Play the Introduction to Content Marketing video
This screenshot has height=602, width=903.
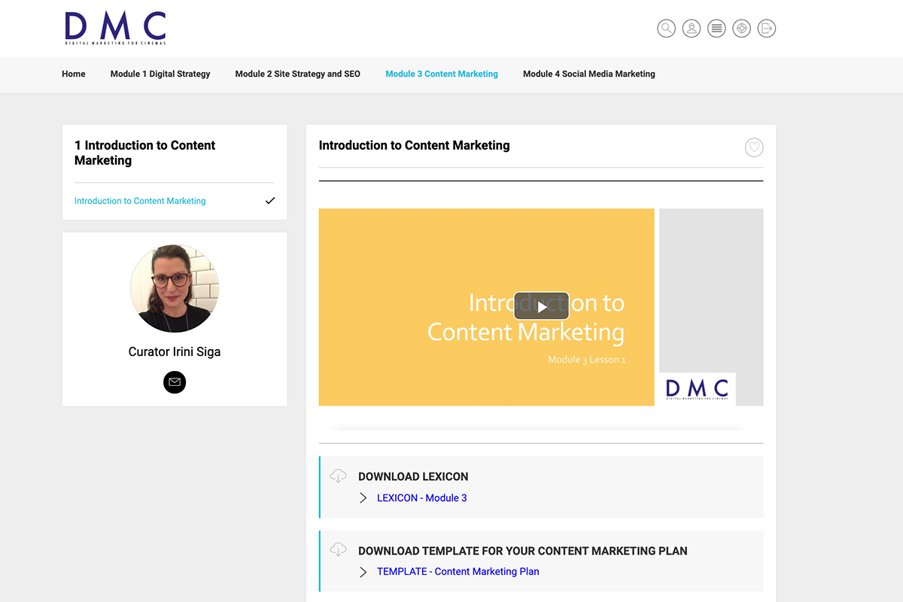(x=541, y=306)
